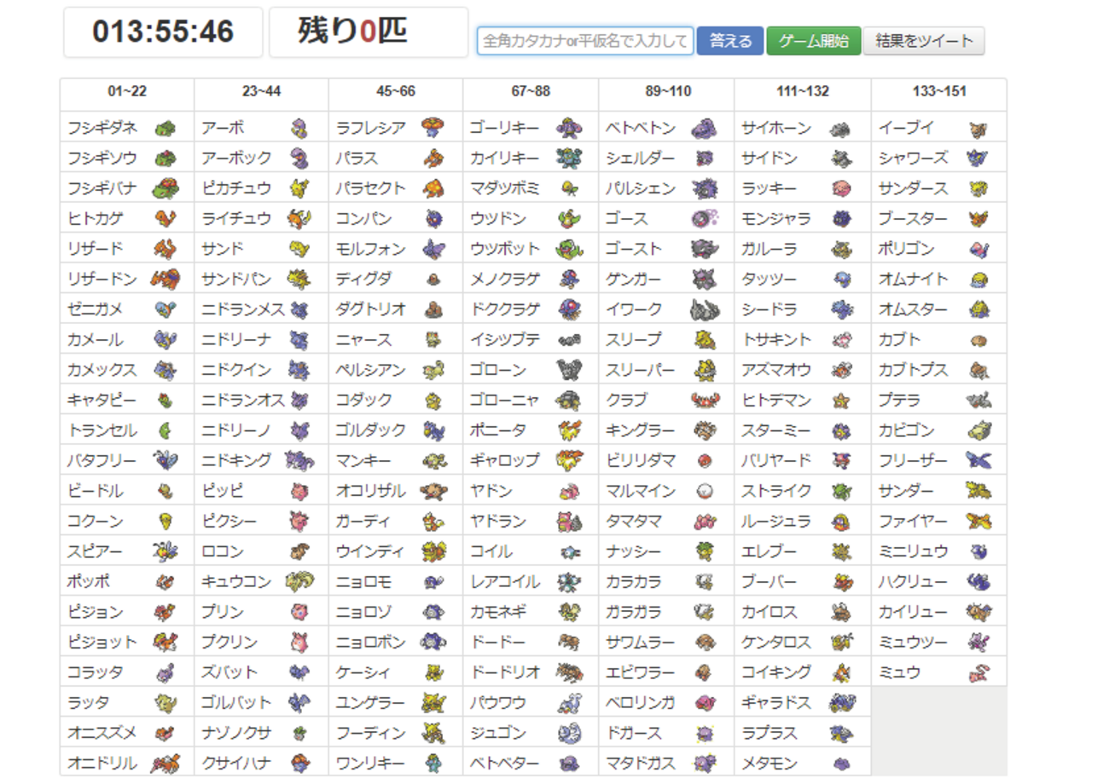Viewport: 1109px width, 784px height.
Task: Click the オニドリル sprite icon
Action: pos(165,762)
